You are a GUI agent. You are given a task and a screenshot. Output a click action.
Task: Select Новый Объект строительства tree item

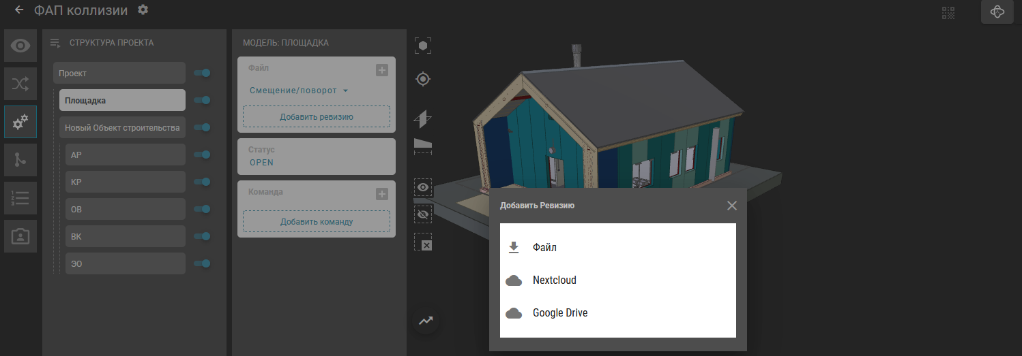click(122, 127)
